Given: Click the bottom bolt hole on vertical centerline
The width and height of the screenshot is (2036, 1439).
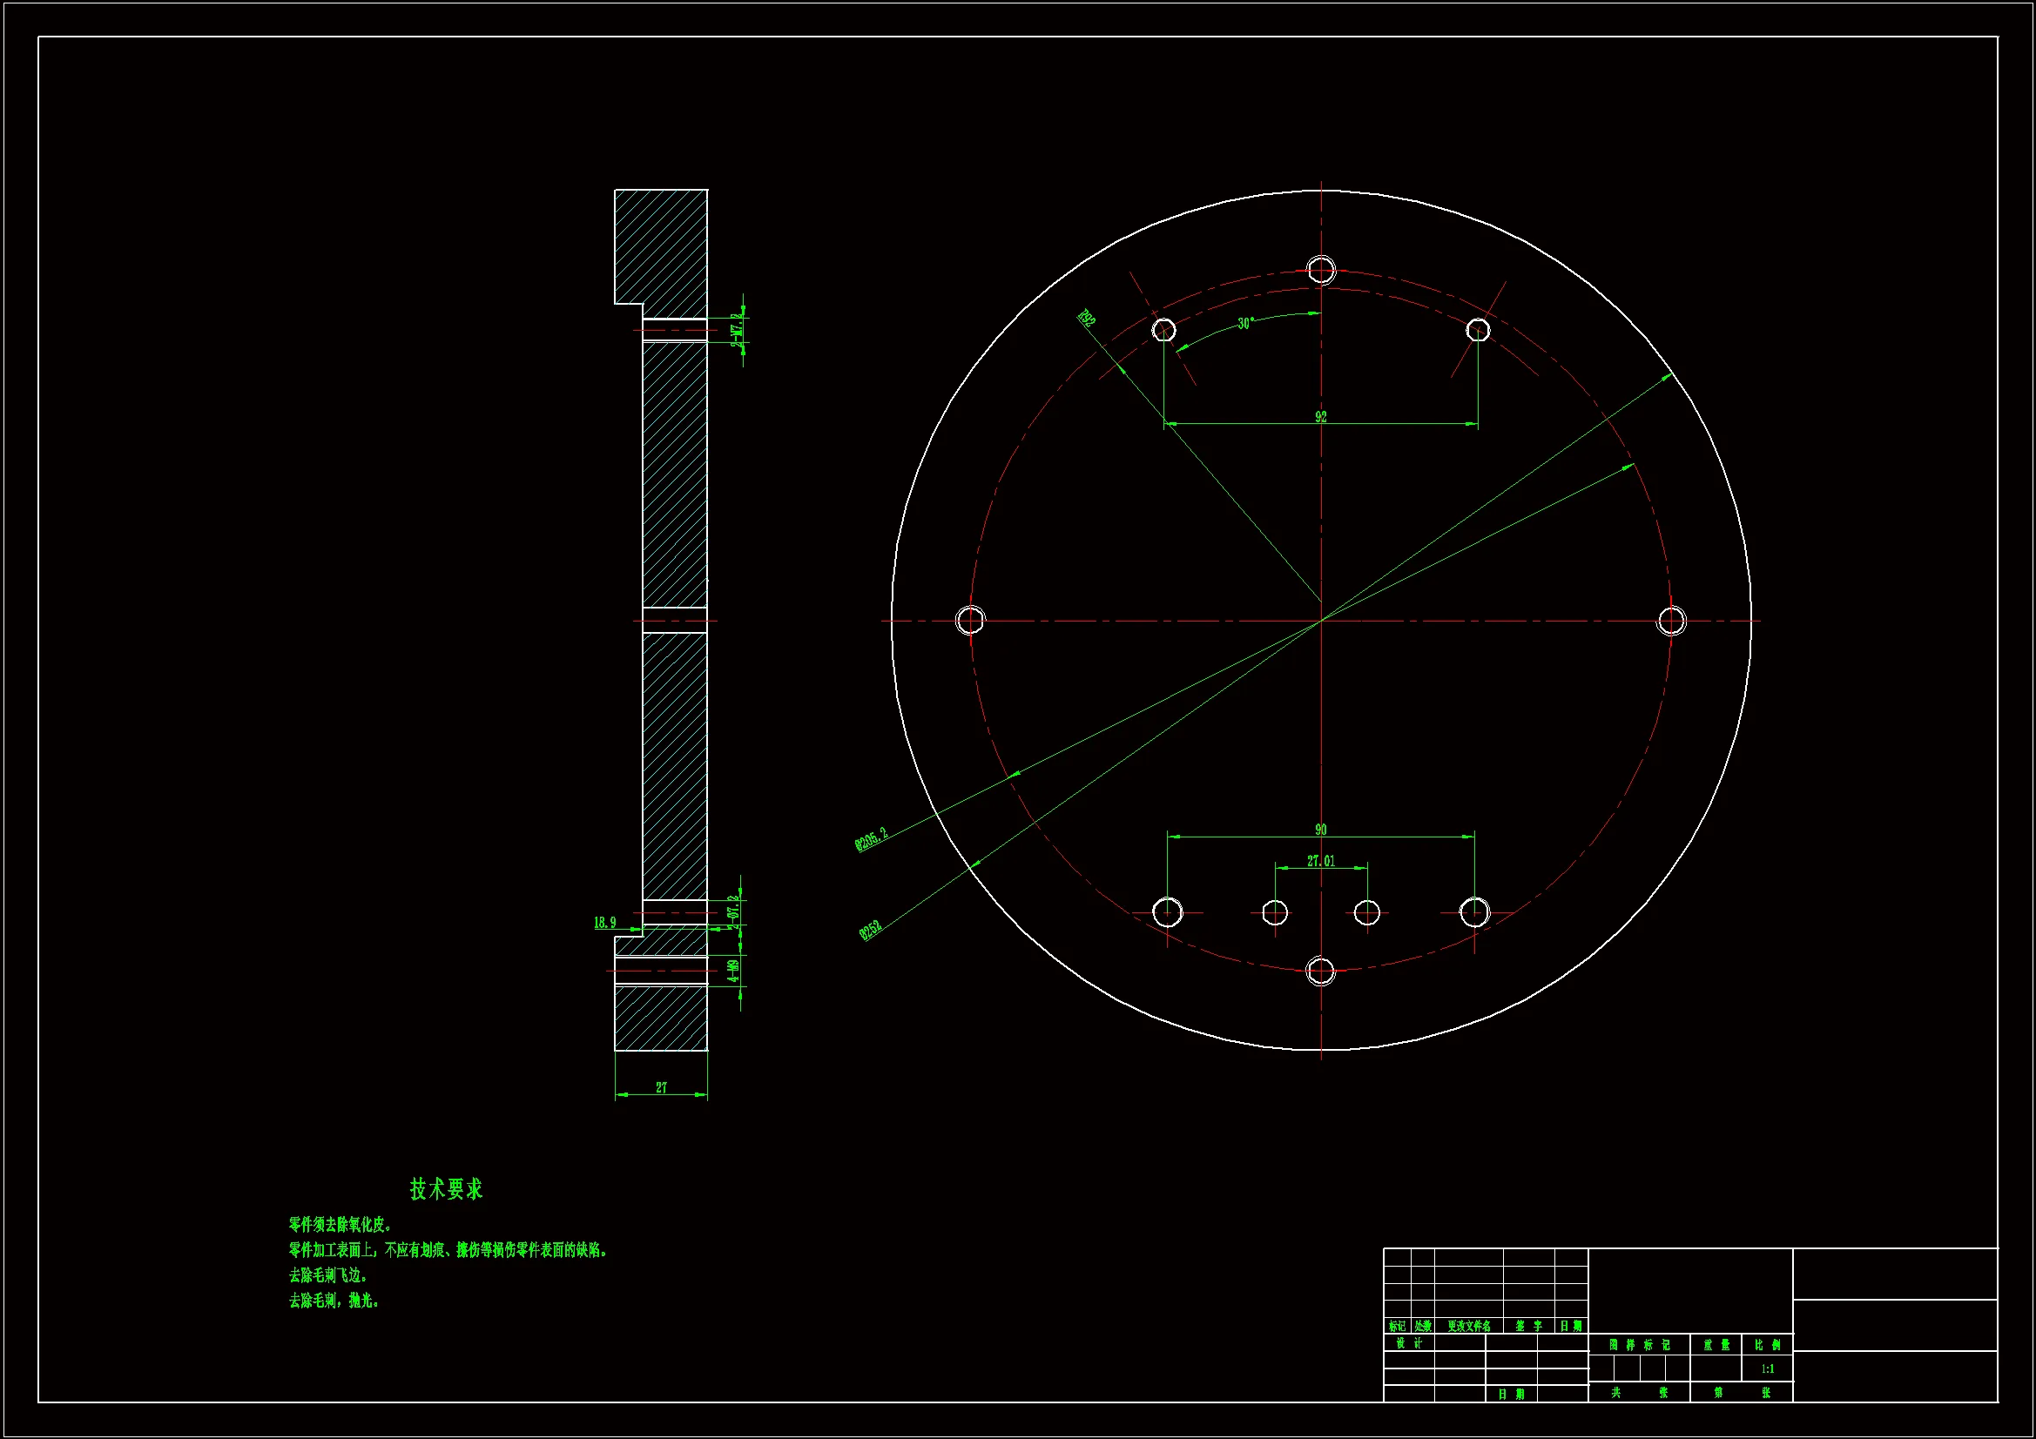Looking at the screenshot, I should pos(1320,971).
